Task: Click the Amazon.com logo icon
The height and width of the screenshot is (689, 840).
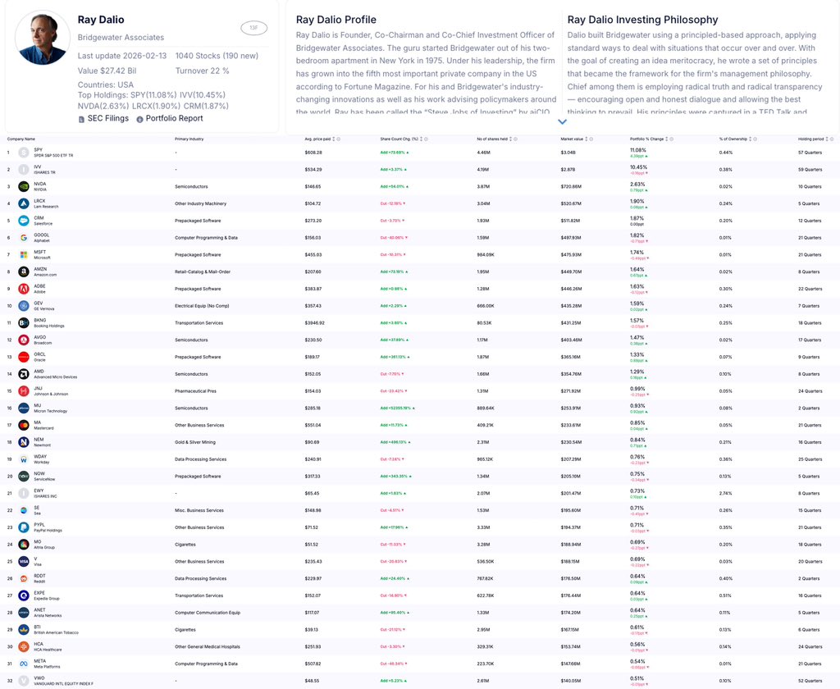Action: pyautogui.click(x=24, y=271)
